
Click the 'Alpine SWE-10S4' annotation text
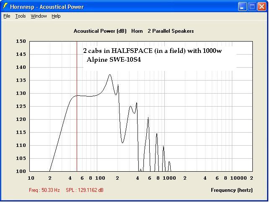pyautogui.click(x=114, y=60)
